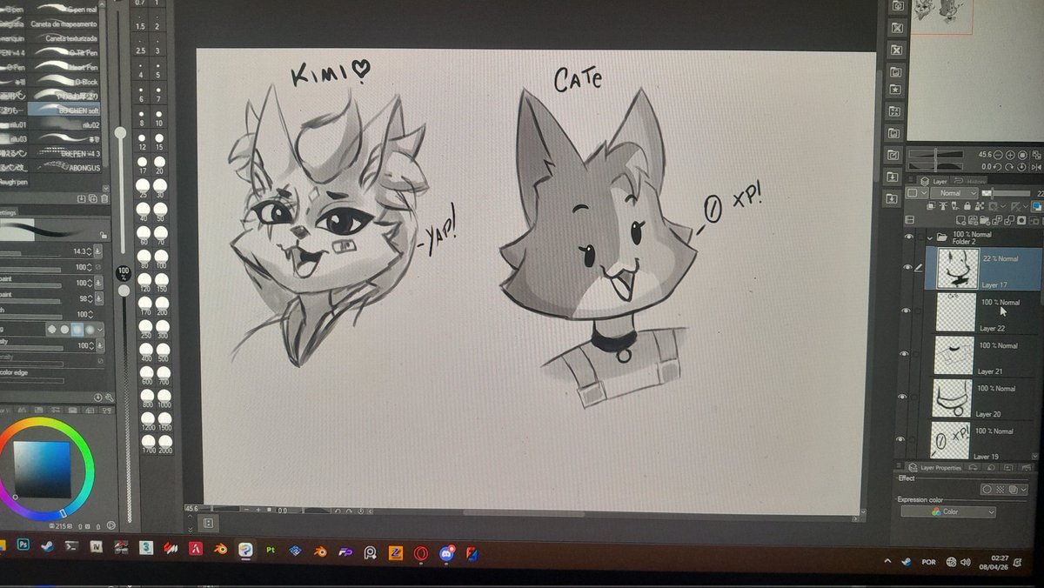Screen dimensions: 1044x588
Task: Open Opera browser from the taskbar
Action: click(421, 551)
